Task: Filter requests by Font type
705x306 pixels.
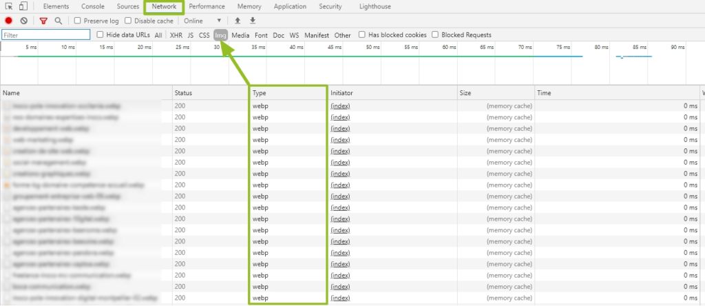Action: coord(261,35)
